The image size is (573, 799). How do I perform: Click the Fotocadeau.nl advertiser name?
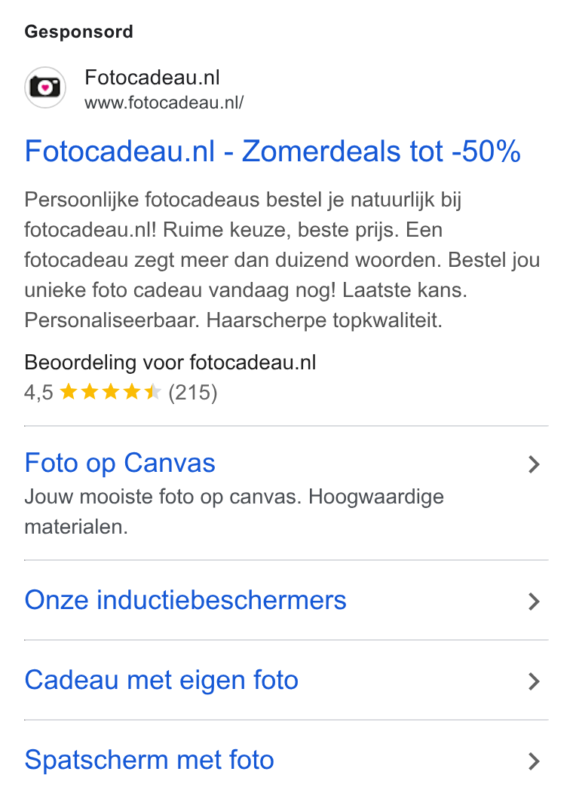tap(152, 78)
